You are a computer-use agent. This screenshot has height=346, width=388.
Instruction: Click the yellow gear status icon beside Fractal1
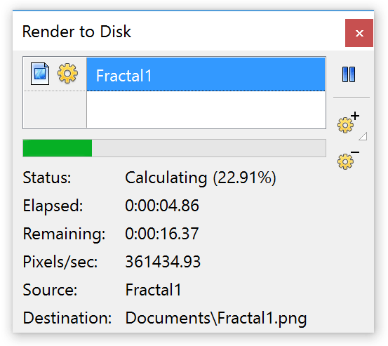[67, 73]
